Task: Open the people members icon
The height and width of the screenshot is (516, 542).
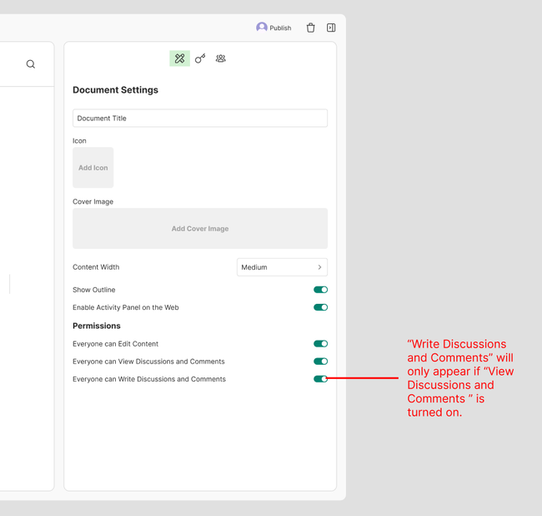Action: pos(220,58)
